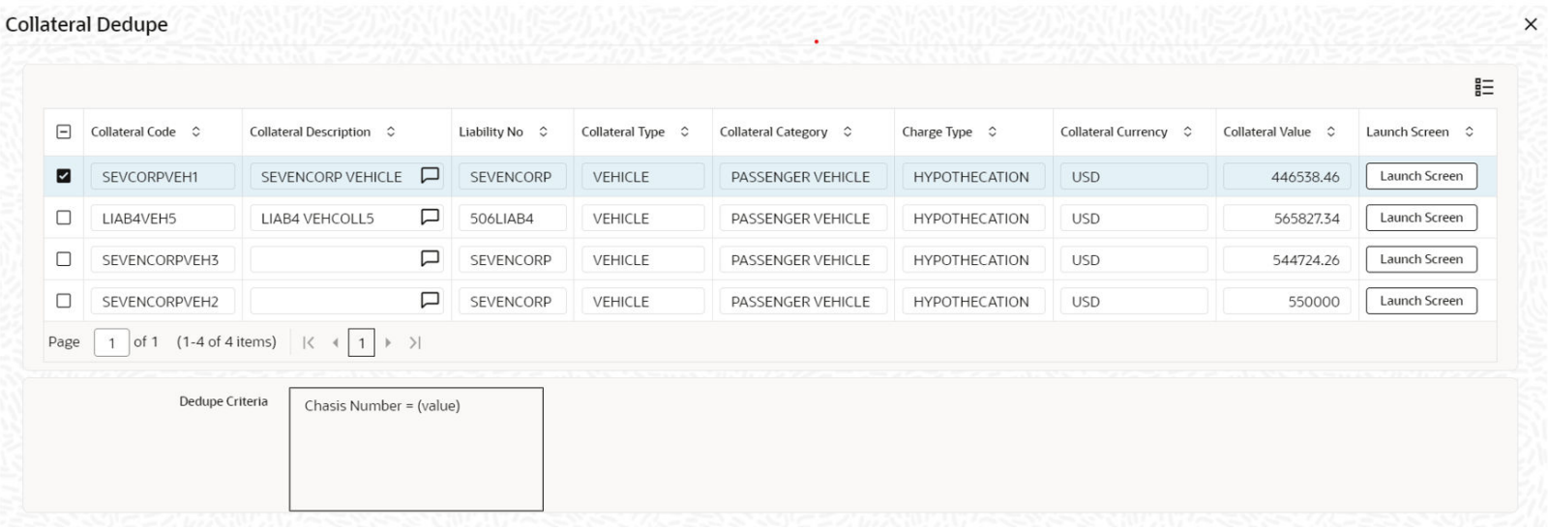Viewport: 1548px width, 529px height.
Task: Click Collateral Category column header
Action: pos(773,132)
